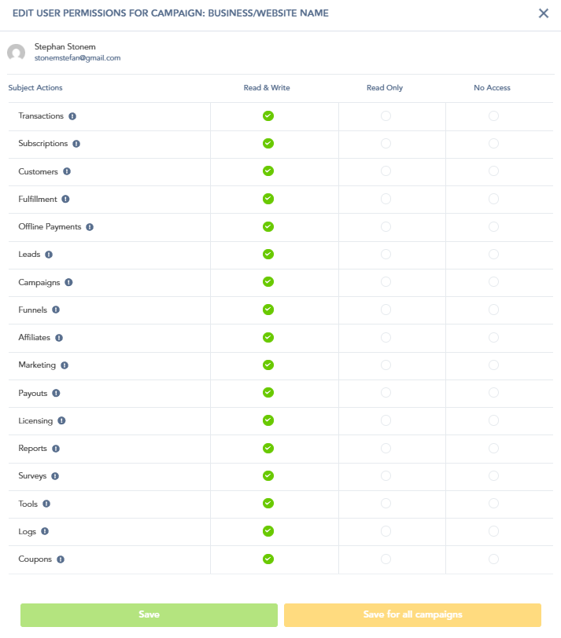Choose No Access for Payouts
The width and height of the screenshot is (561, 638).
(493, 393)
